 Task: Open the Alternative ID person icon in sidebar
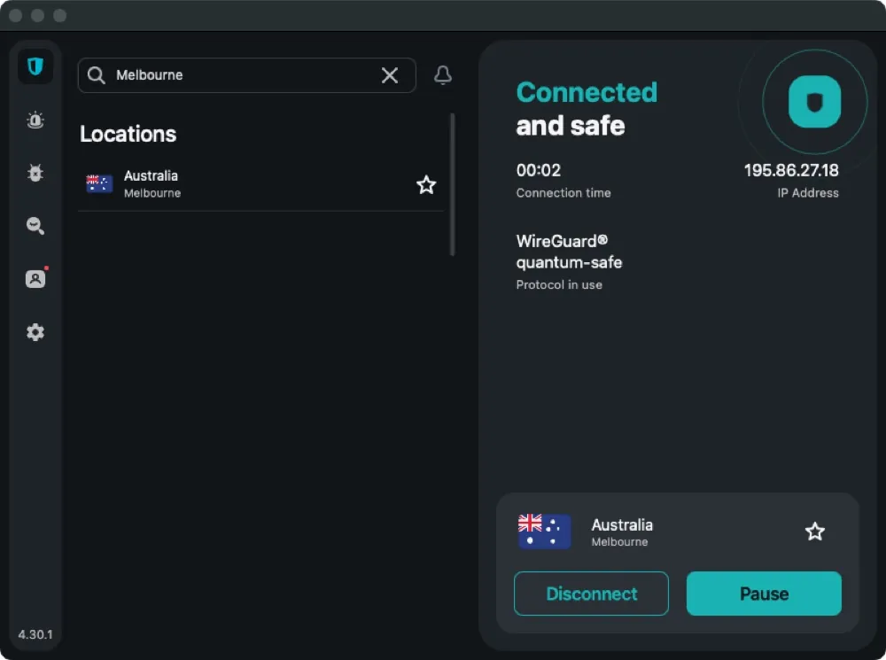35,278
